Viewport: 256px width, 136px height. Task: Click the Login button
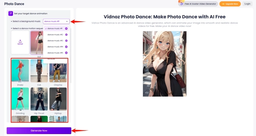(247, 4)
